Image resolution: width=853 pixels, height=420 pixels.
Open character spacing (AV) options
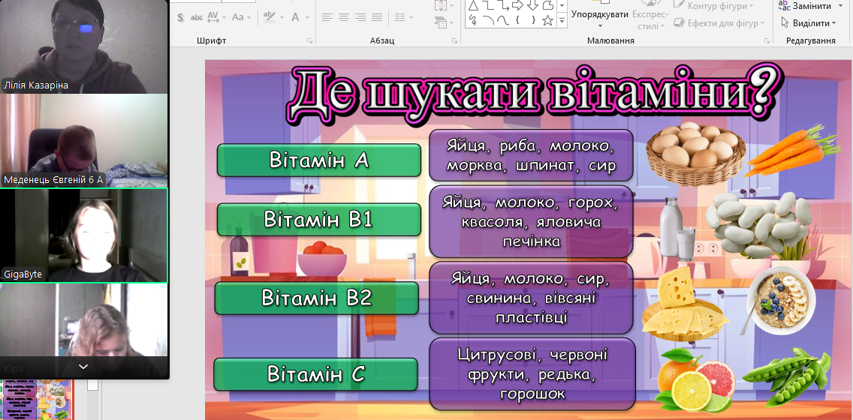216,17
